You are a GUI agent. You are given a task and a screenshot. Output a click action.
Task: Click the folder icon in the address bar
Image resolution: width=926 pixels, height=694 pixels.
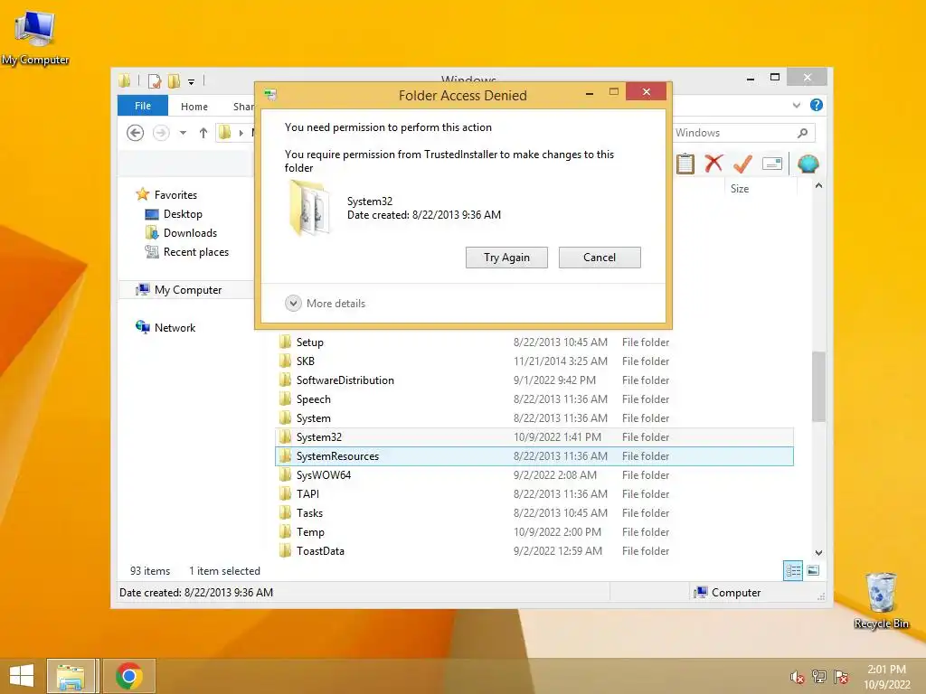pyautogui.click(x=224, y=133)
